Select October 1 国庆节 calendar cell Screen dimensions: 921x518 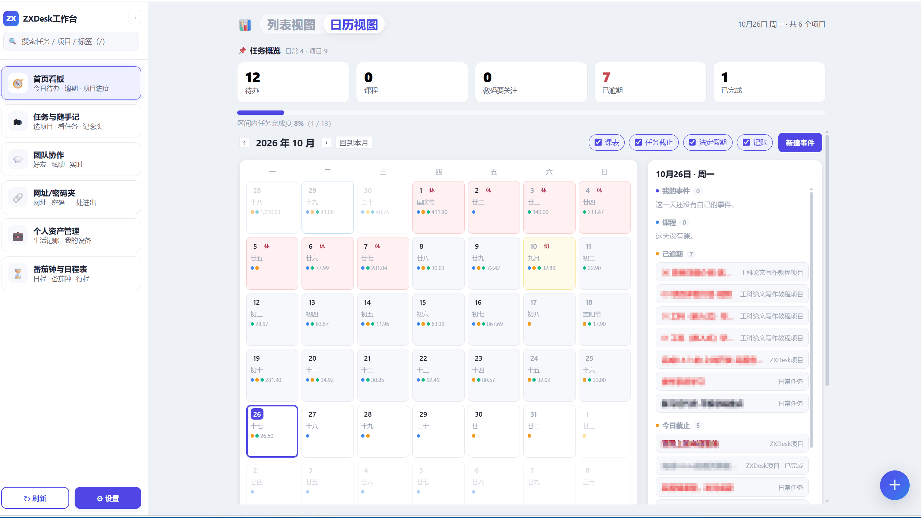(438, 207)
